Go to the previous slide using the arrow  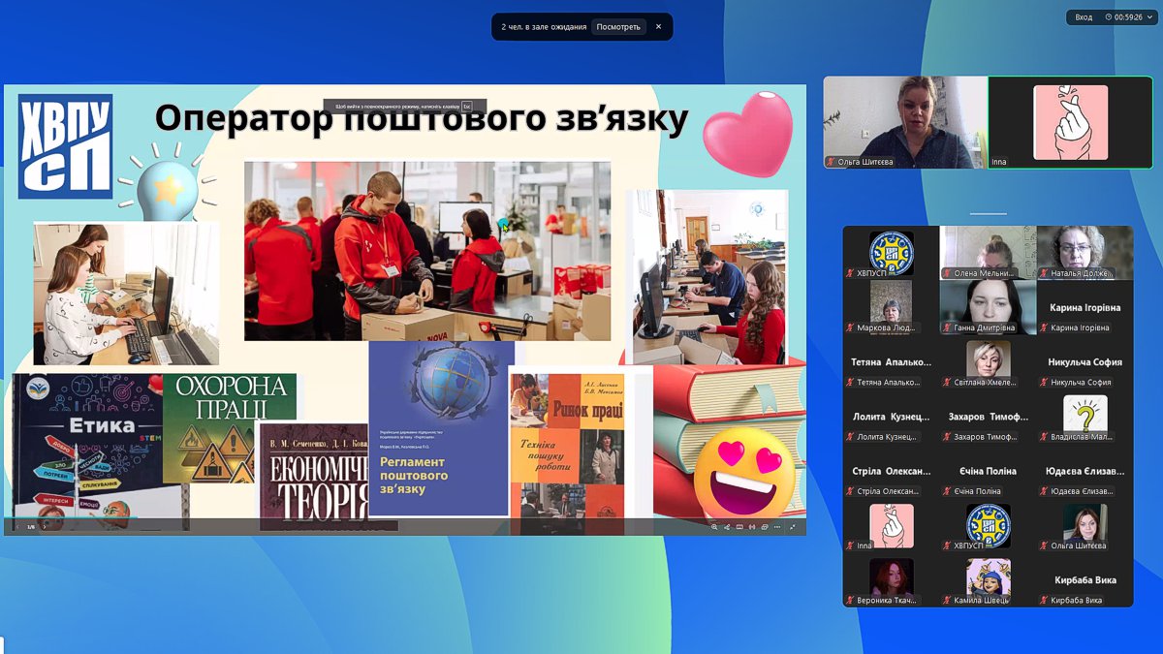pos(16,526)
